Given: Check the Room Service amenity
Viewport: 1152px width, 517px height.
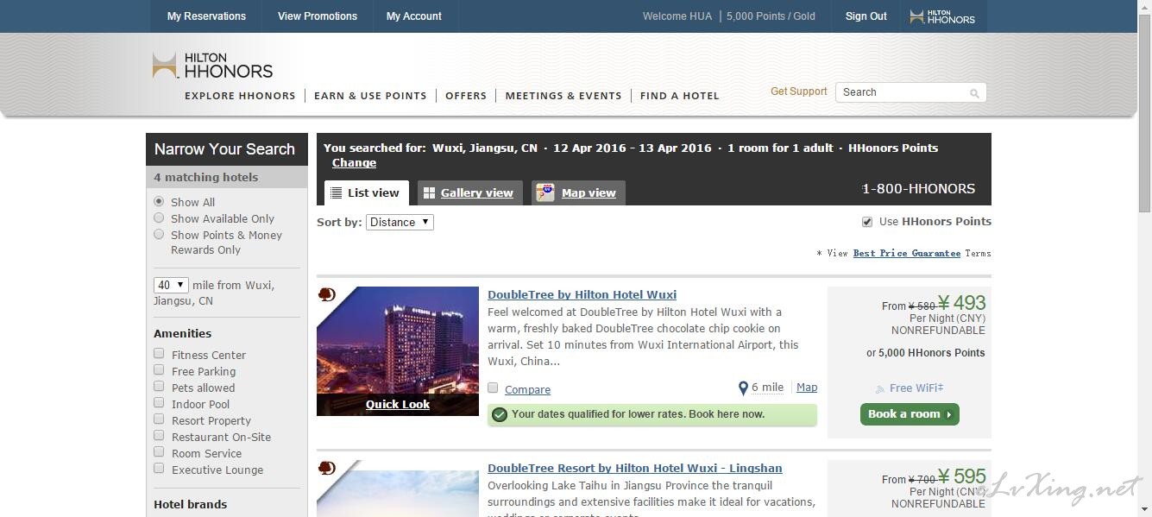Looking at the screenshot, I should coord(159,451).
